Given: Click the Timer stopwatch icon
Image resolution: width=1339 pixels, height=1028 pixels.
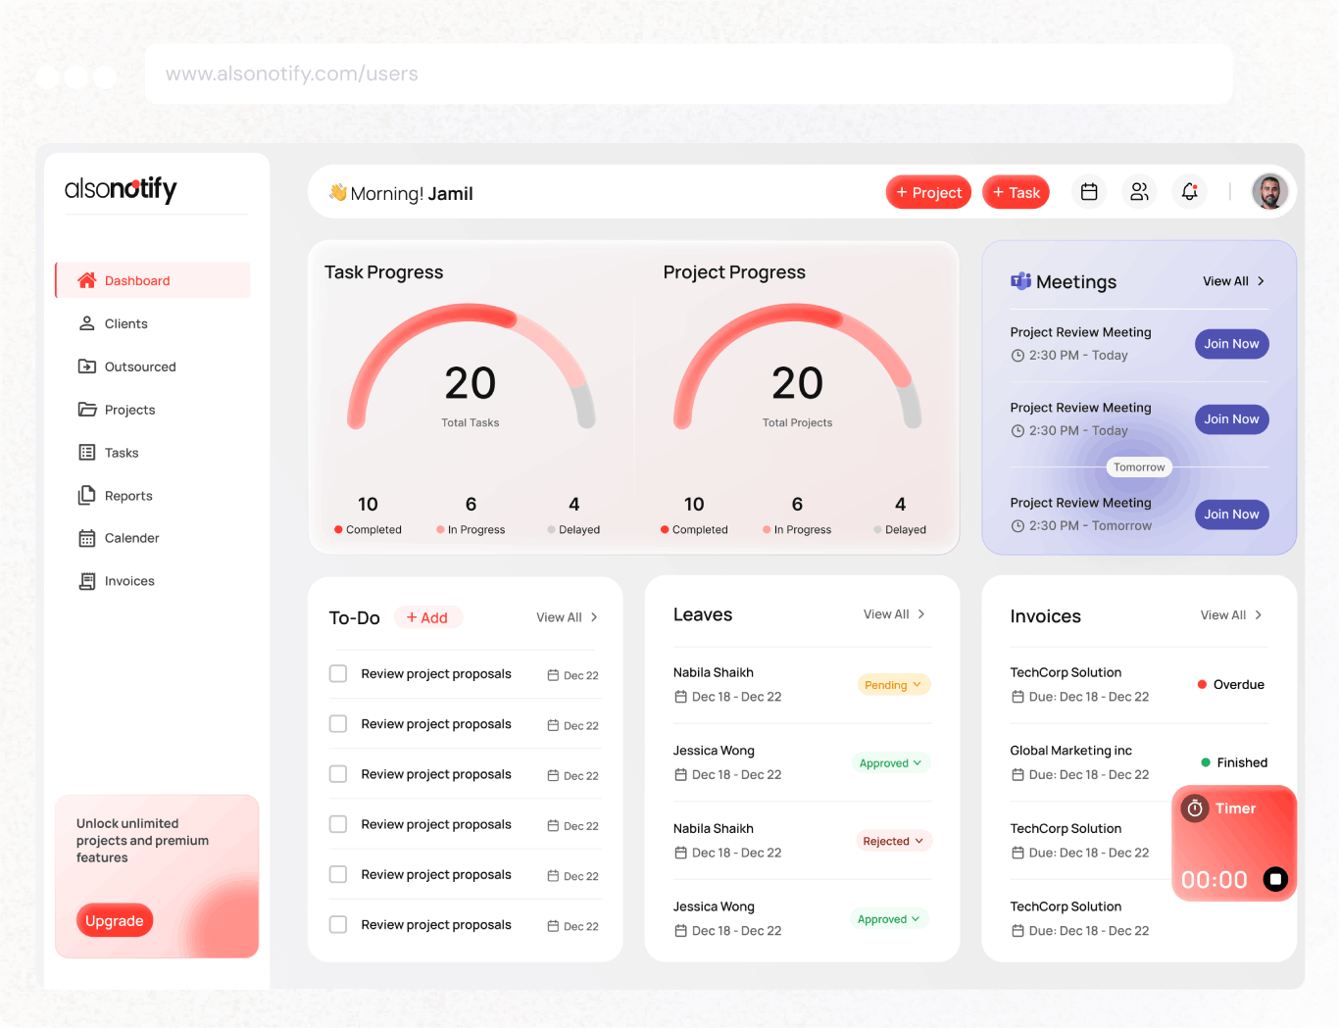Looking at the screenshot, I should (1194, 808).
